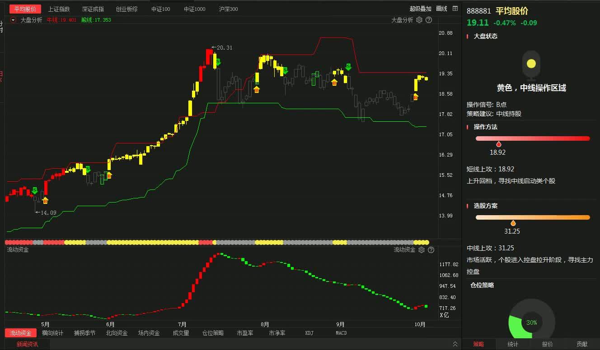Click 中线上攻：31.25 text
The width and height of the screenshot is (600, 350).
pyautogui.click(x=490, y=248)
